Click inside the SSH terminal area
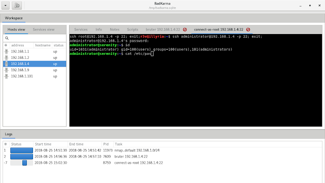This screenshot has height=183, width=325. (196, 80)
